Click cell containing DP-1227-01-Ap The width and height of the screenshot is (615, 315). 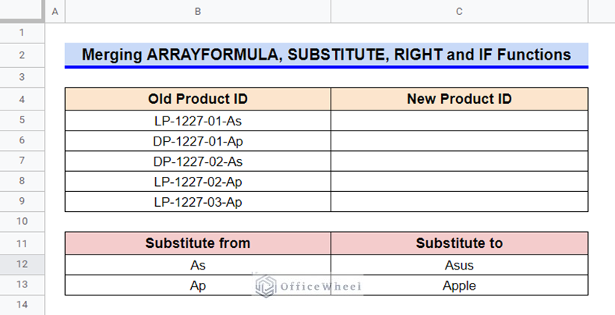pos(198,141)
